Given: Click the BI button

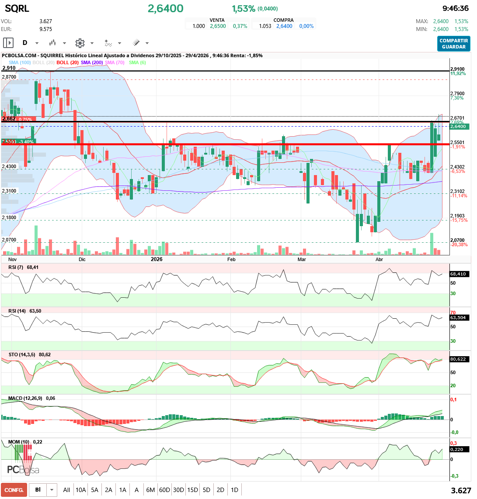Looking at the screenshot, I should (38, 490).
